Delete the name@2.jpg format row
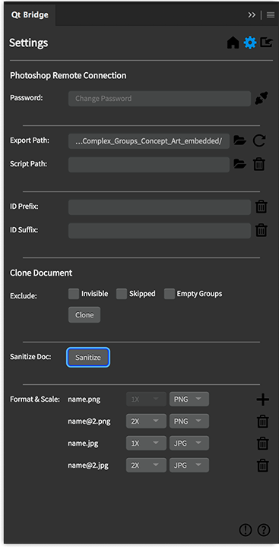 coord(263,465)
